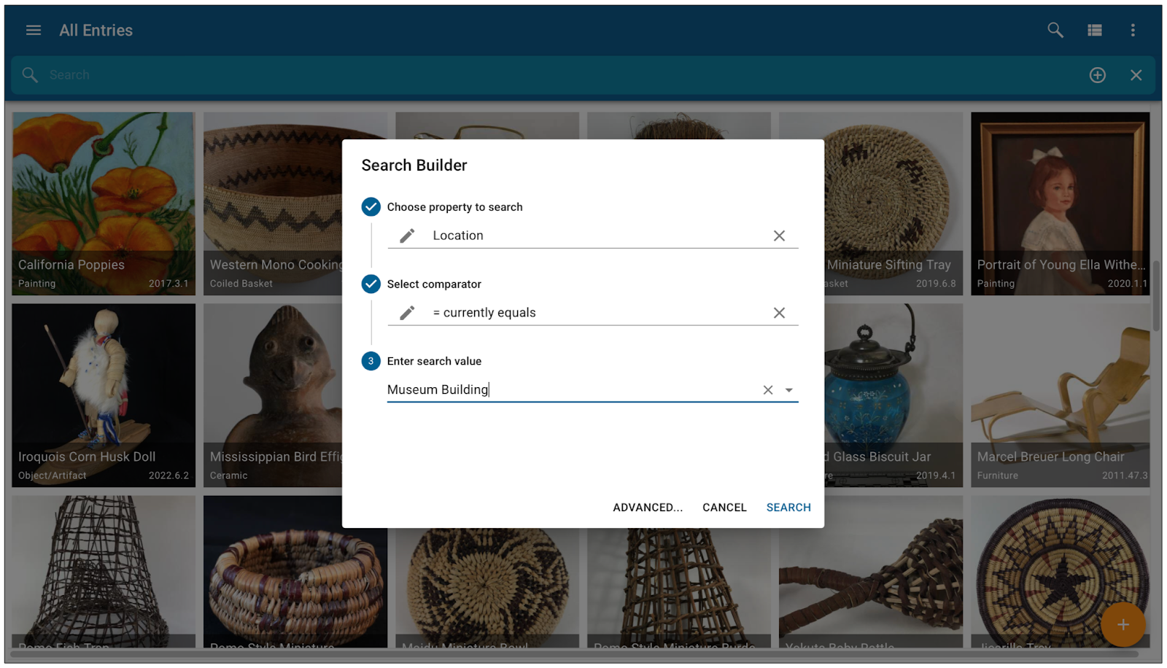Open the Glass Biscuit Jar thumbnail
The width and height of the screenshot is (1167, 668).
click(x=893, y=395)
